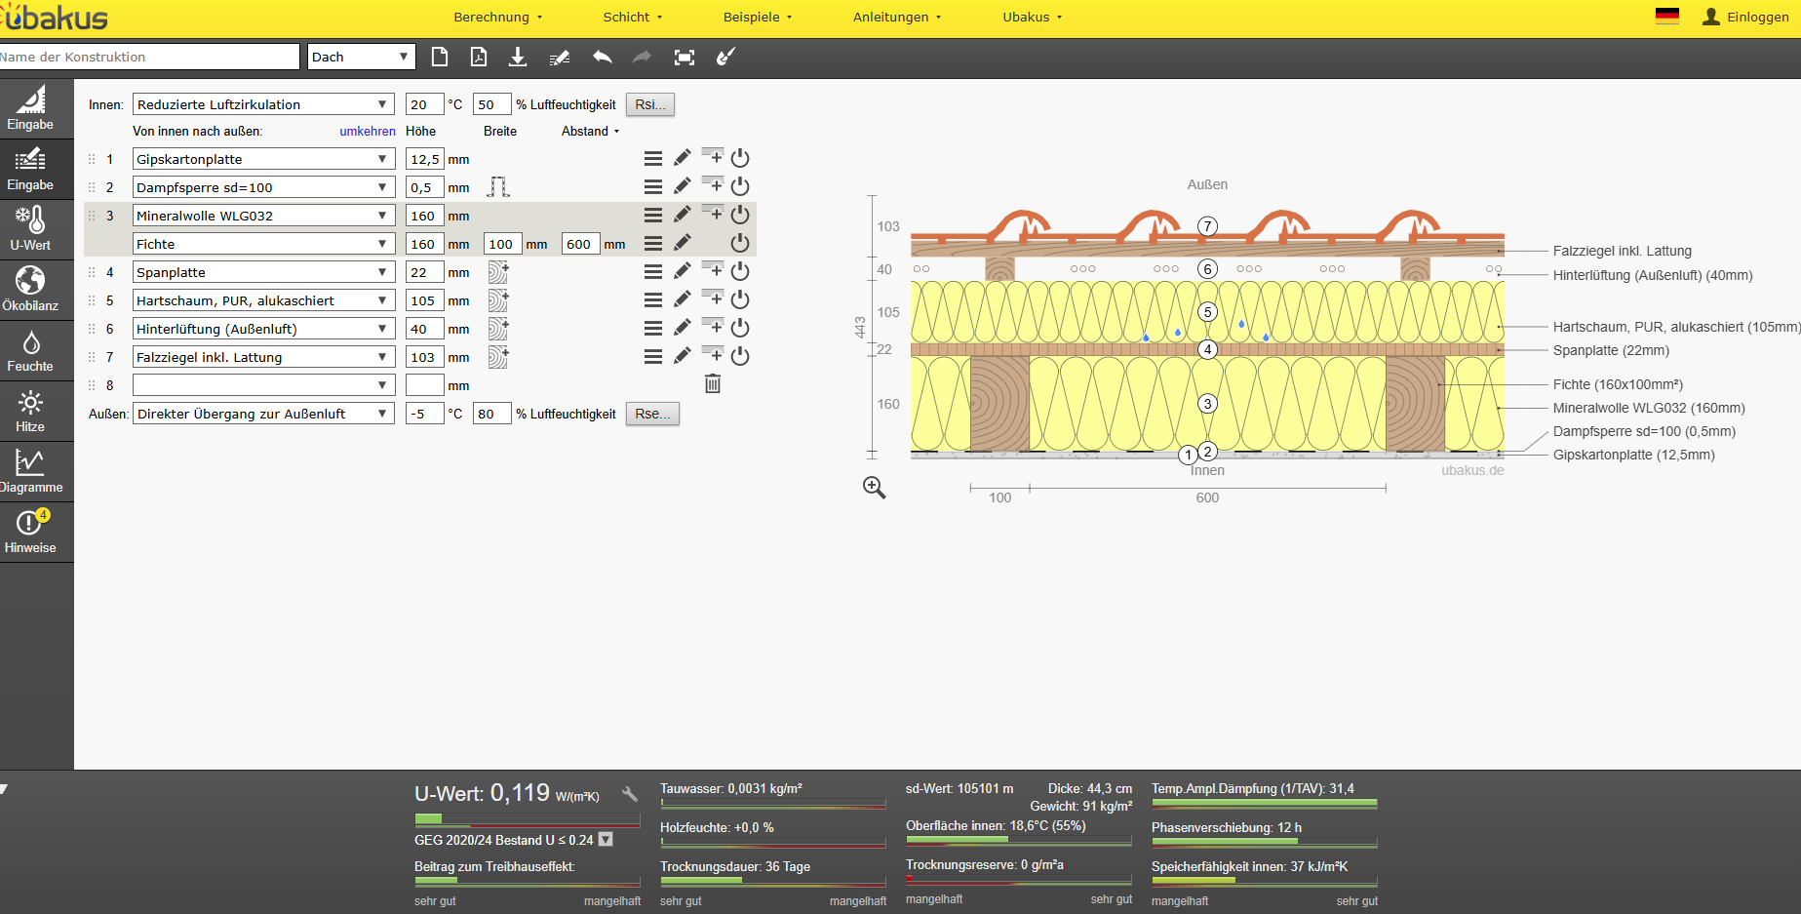Click the zoom magnifier below the drawing
Screen dimensions: 1801x914
tap(875, 488)
